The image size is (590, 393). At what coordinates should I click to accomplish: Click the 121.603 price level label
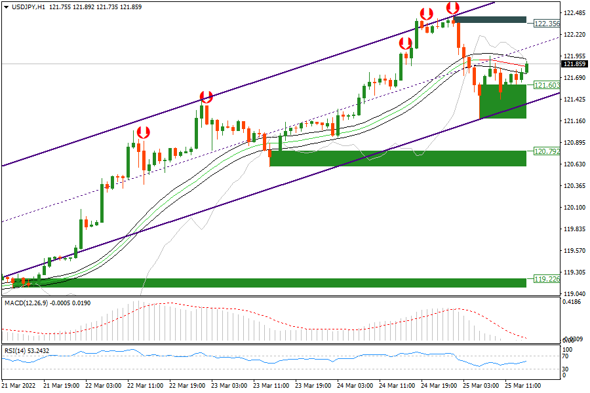point(547,86)
